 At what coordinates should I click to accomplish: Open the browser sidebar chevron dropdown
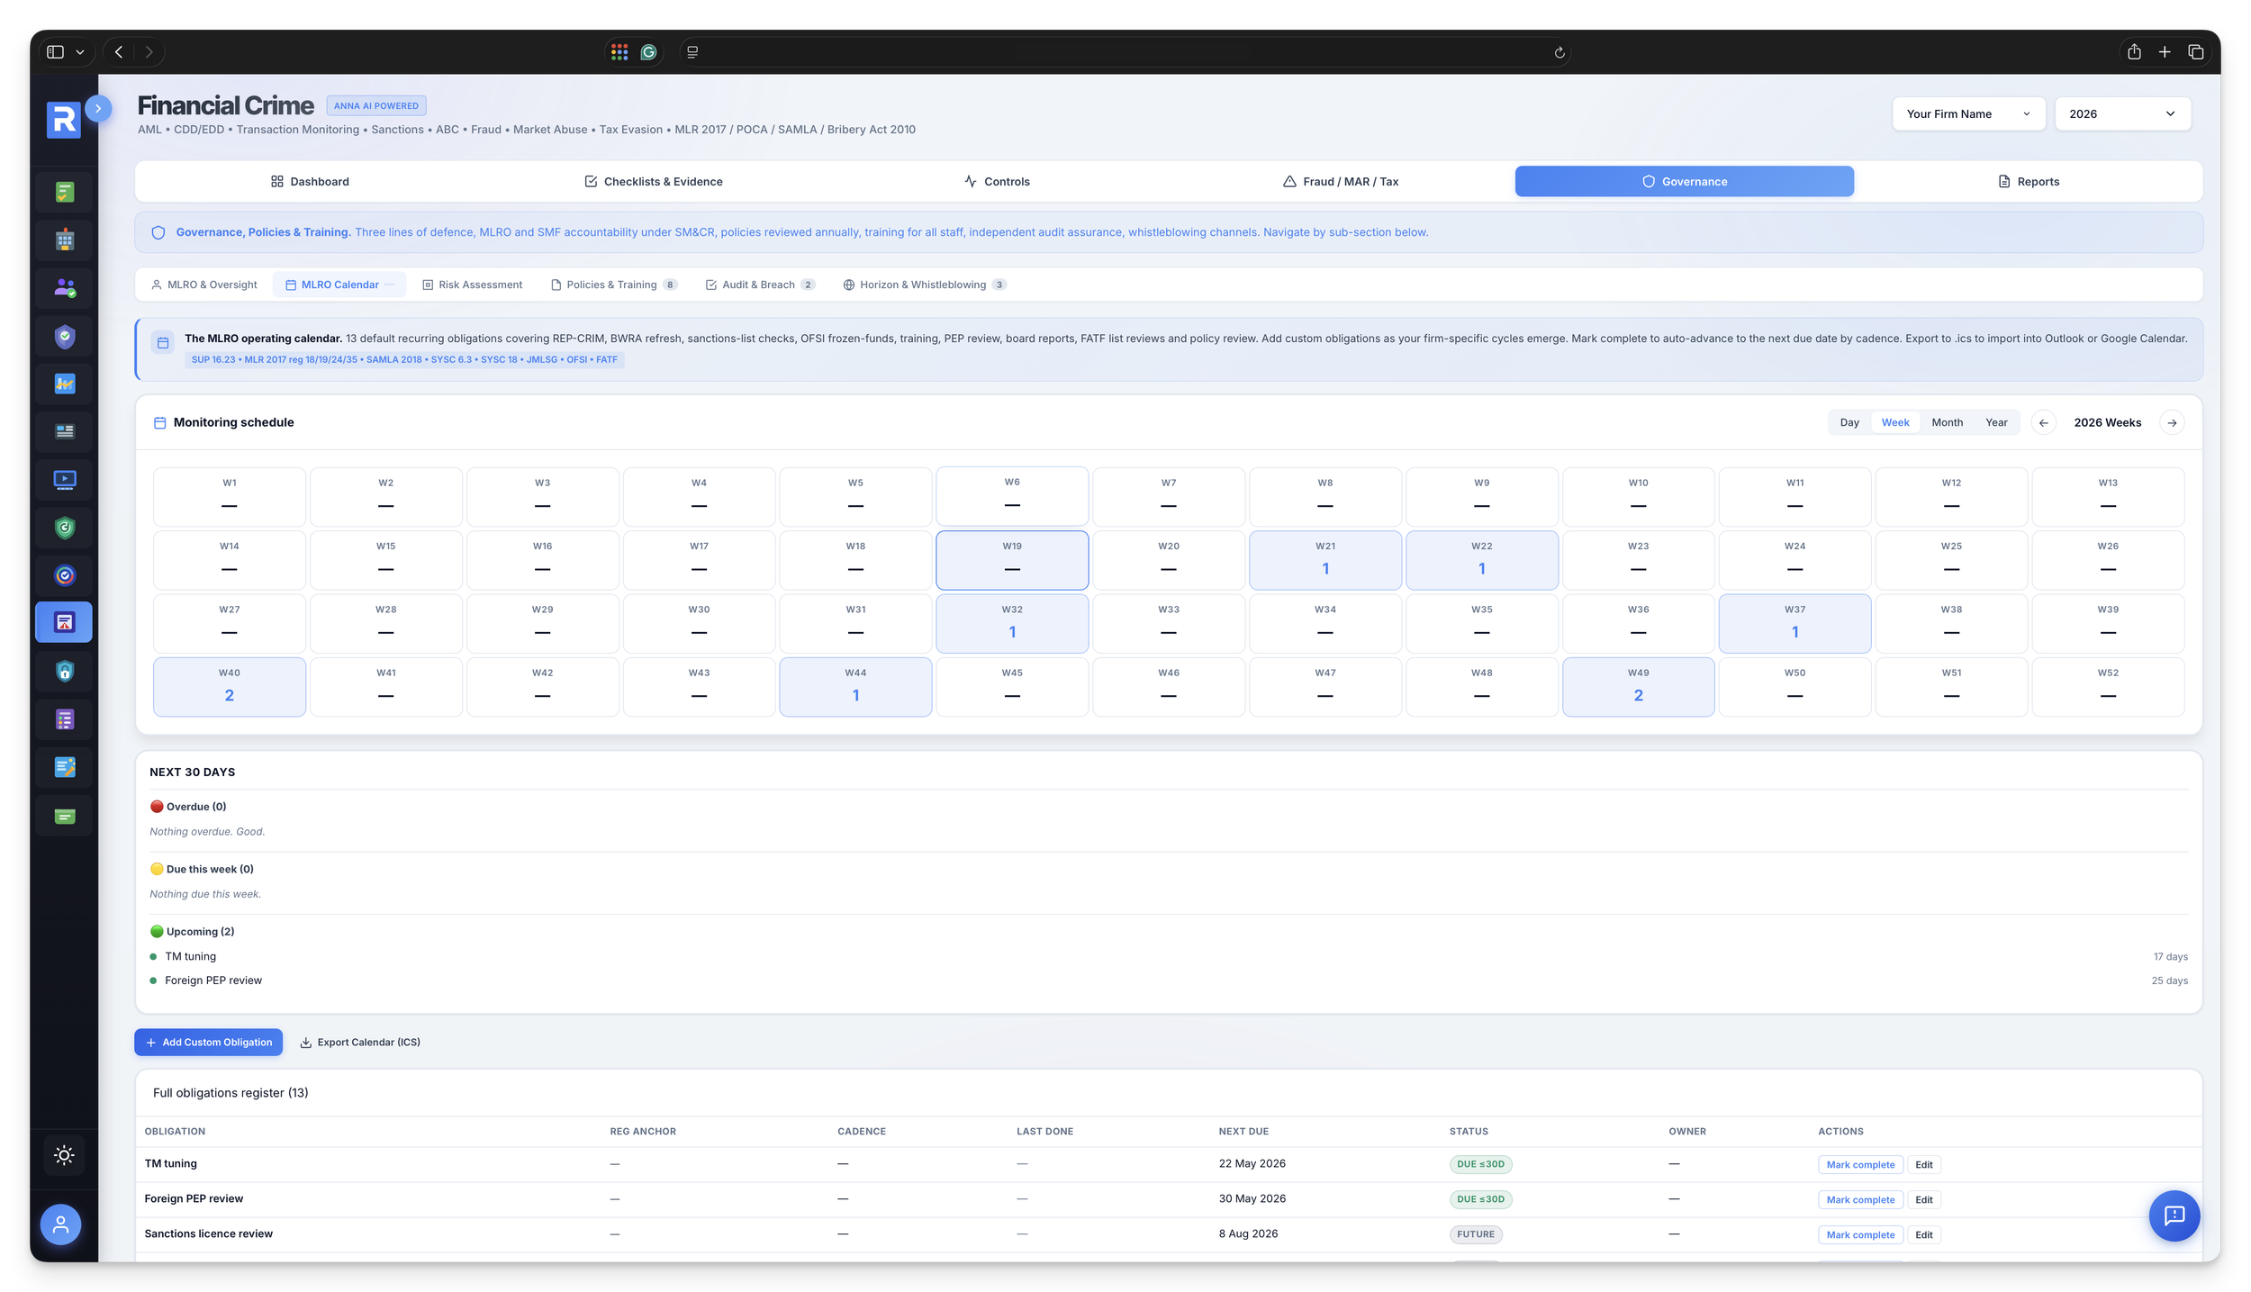[80, 52]
